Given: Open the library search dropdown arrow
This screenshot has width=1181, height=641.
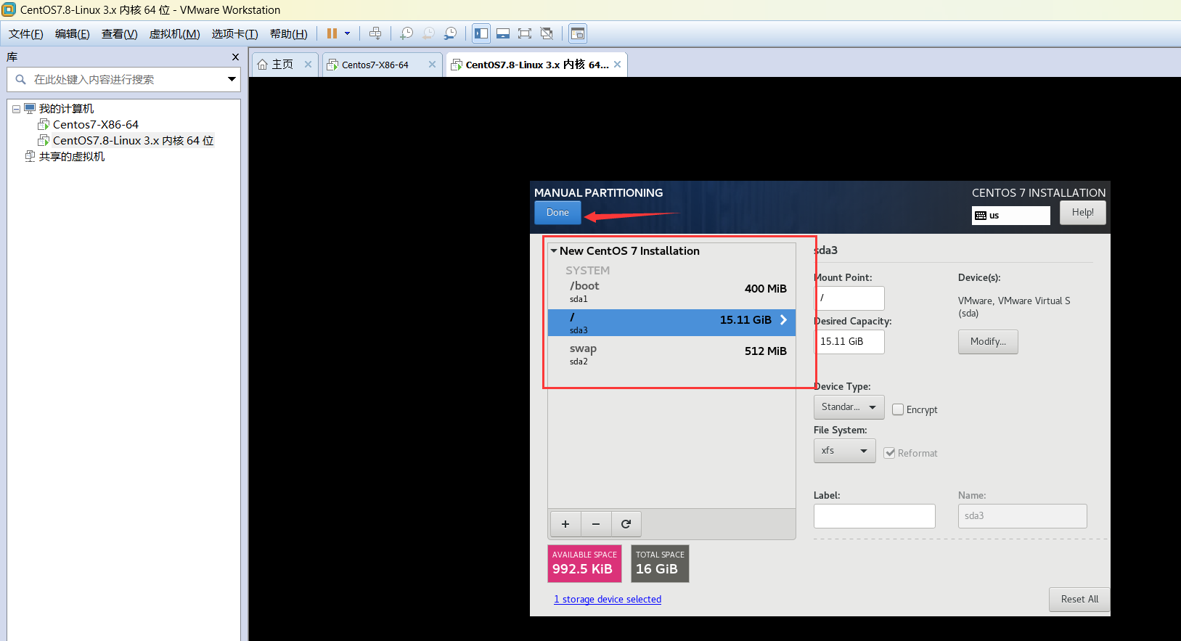Looking at the screenshot, I should (x=232, y=79).
